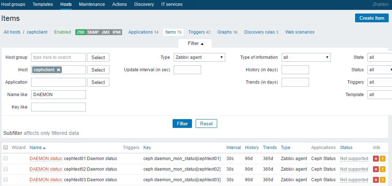This screenshot has height=186, width=392.
Task: Open the Maintenance menu in top bar
Action: (92, 4)
